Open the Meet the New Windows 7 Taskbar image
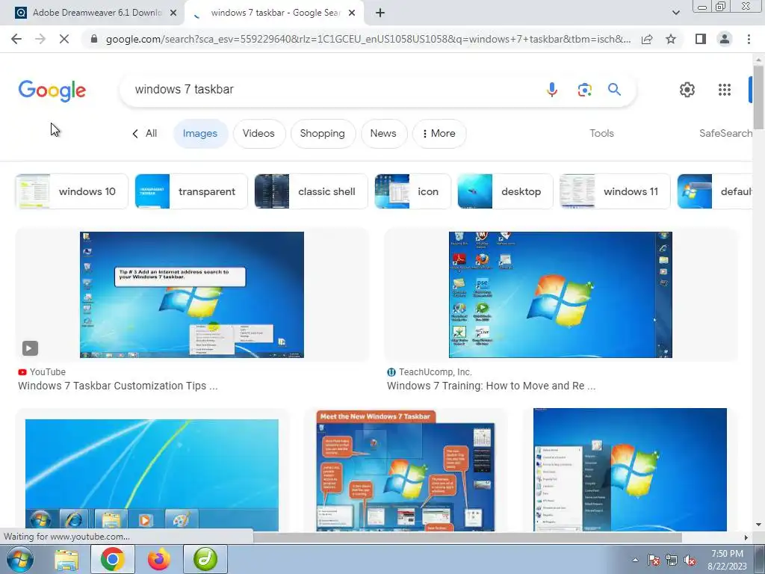This screenshot has width=765, height=574. (406, 470)
